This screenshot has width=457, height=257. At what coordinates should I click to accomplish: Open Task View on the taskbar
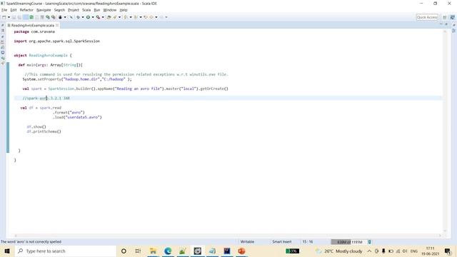[138, 251]
